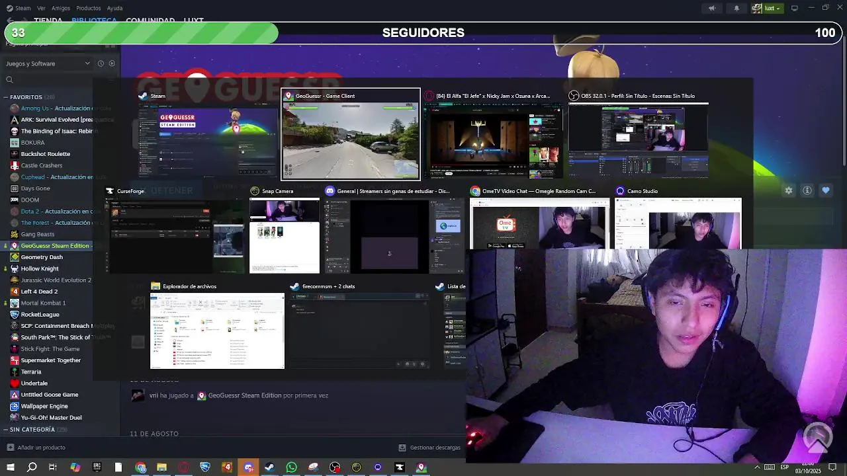Open vrii's profile link in activity

(x=154, y=395)
